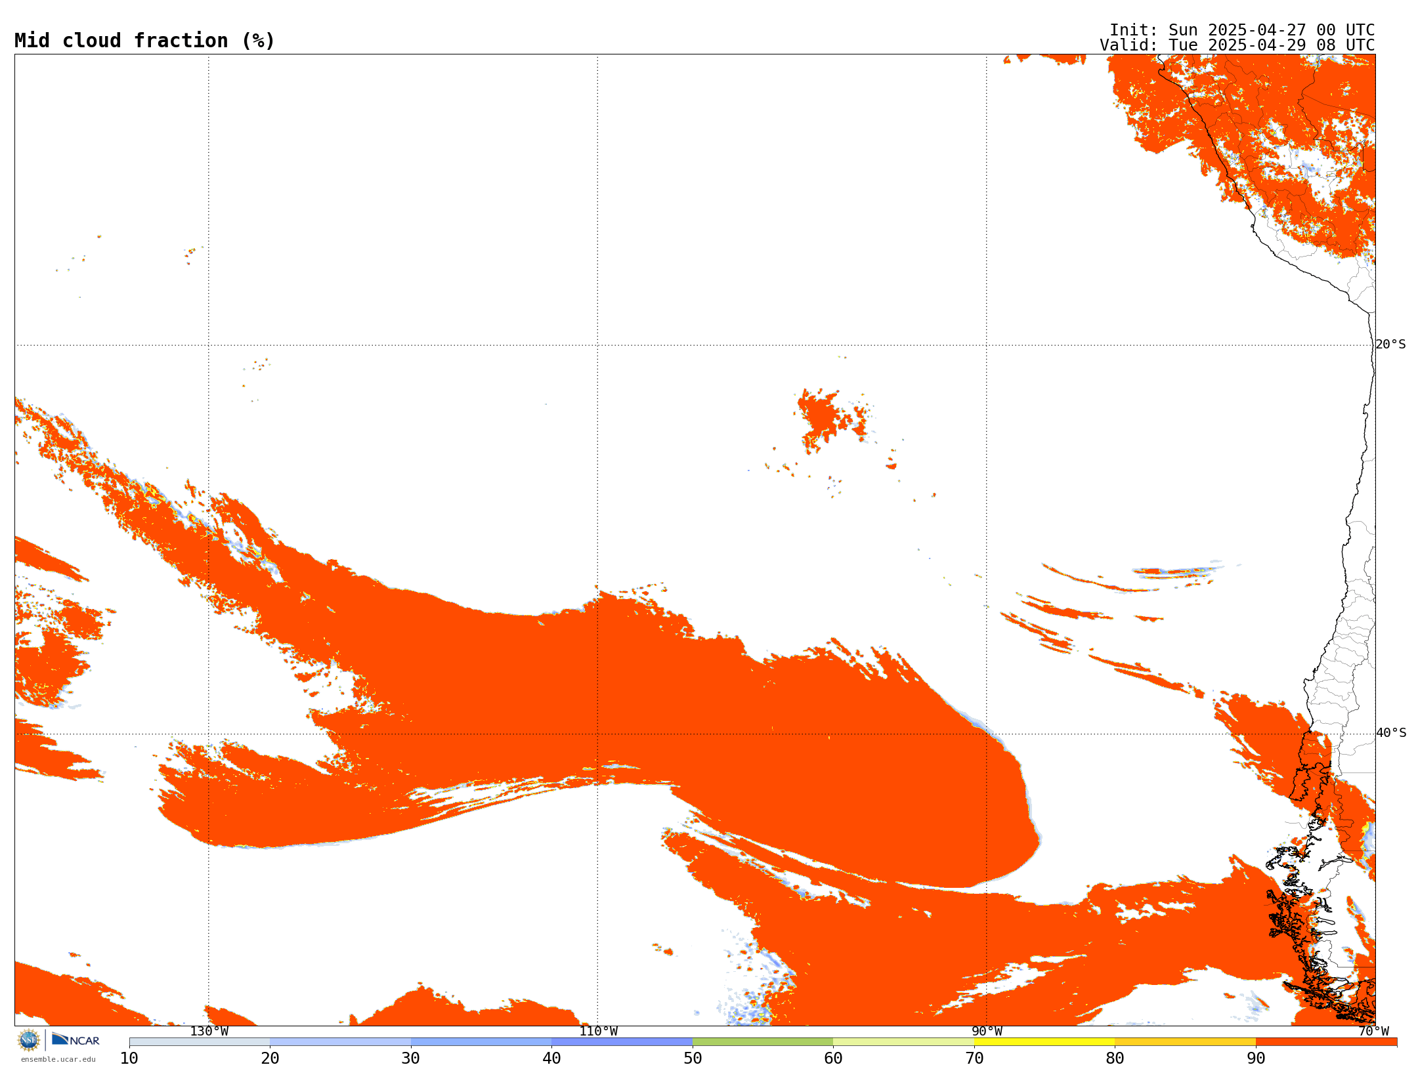1418x1067 pixels.
Task: Click the colorbar tick label '50'
Action: [x=693, y=1058]
